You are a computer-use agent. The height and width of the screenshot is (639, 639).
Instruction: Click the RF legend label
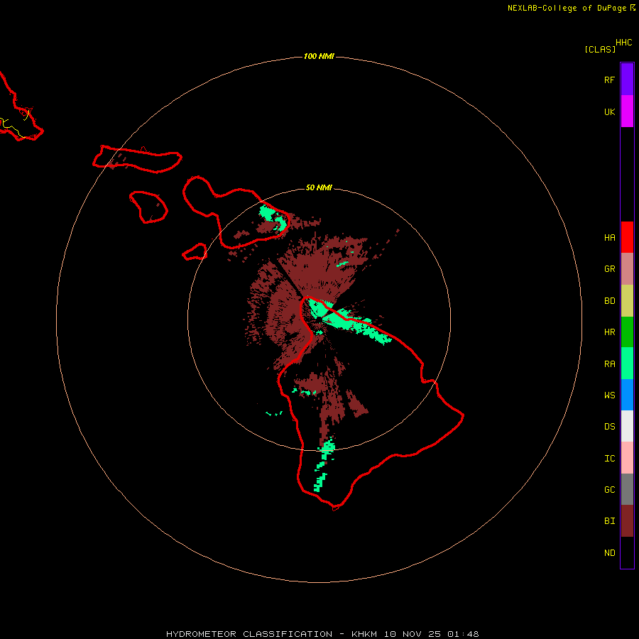pos(609,80)
